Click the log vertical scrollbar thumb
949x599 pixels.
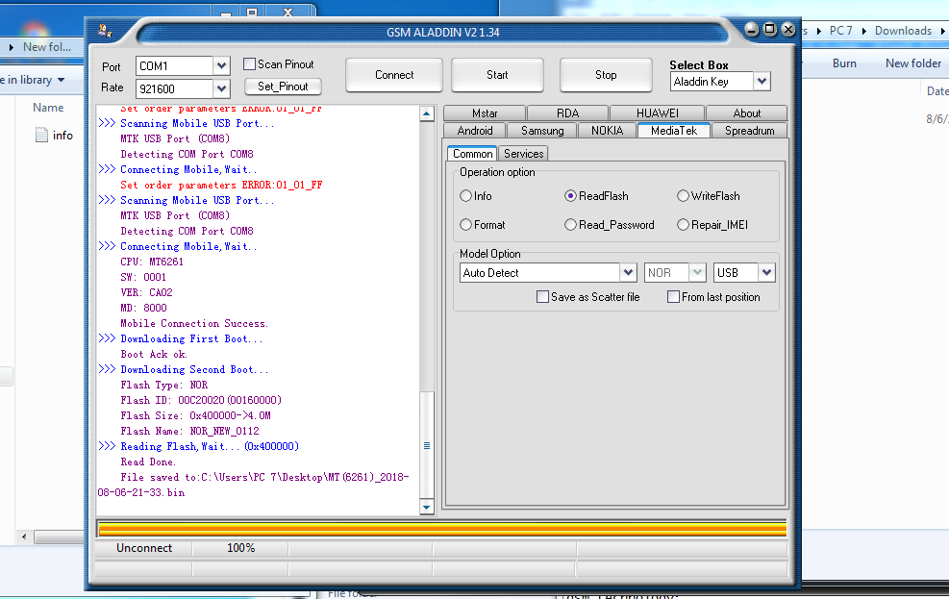427,446
